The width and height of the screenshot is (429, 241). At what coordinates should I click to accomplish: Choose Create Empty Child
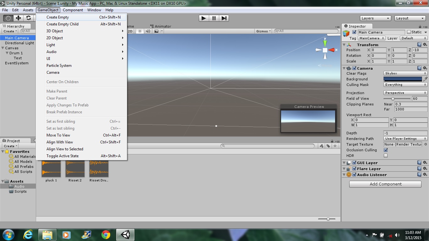tap(81, 24)
